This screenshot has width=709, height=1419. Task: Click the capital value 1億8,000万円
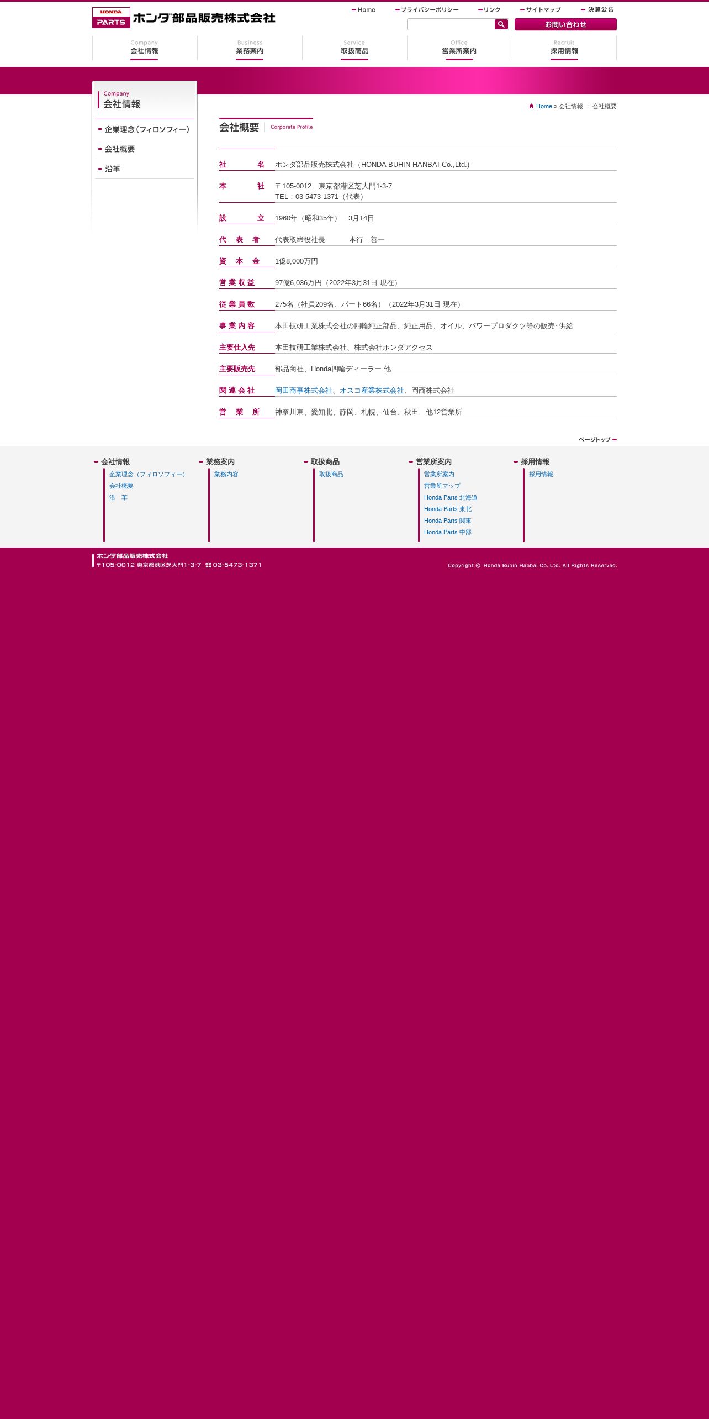coord(297,261)
